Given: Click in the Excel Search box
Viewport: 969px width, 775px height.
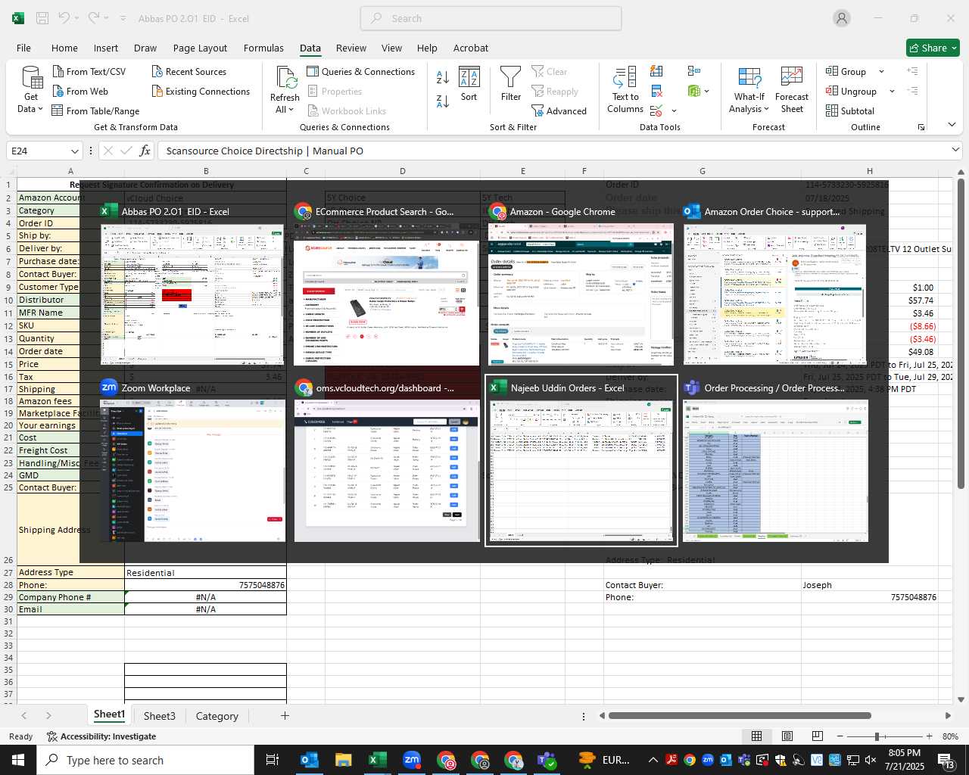Looking at the screenshot, I should pos(491,18).
